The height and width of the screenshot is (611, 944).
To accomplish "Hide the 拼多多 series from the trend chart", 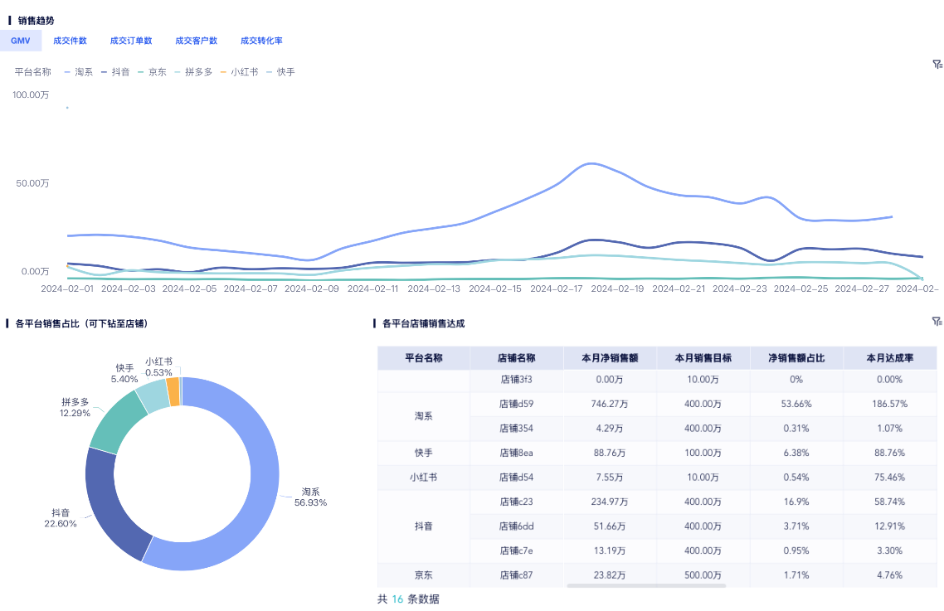I will [x=194, y=71].
